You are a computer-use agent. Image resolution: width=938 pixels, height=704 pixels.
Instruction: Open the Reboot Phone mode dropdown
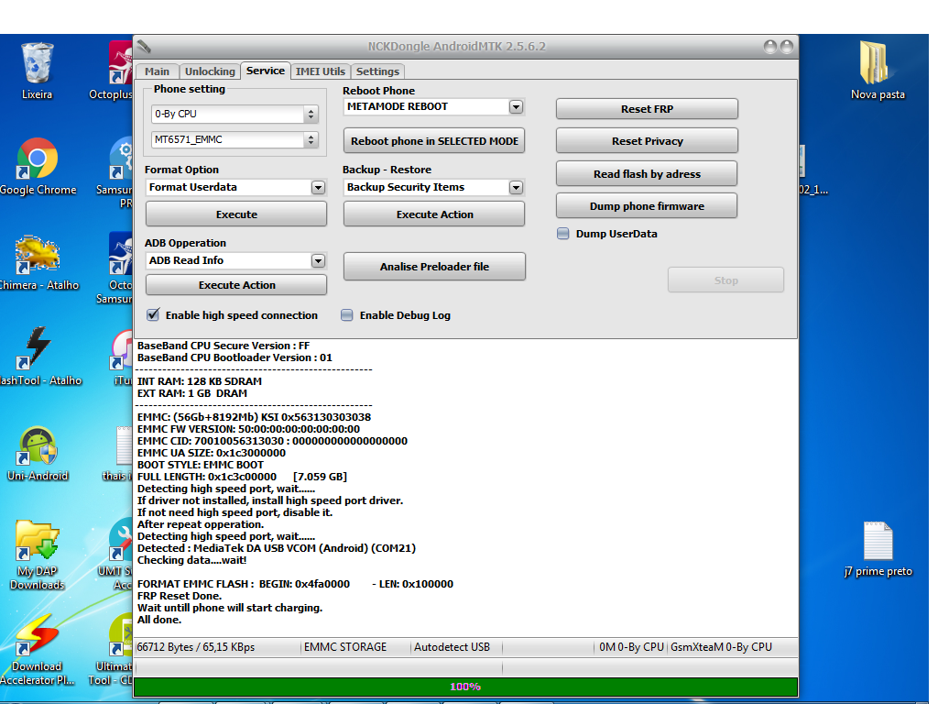point(517,106)
